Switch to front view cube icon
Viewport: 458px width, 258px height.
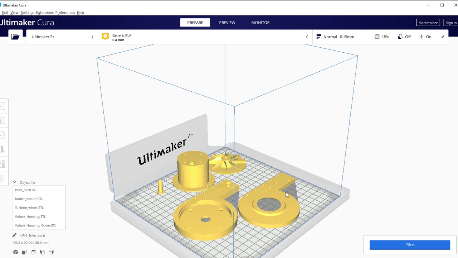pos(24,252)
